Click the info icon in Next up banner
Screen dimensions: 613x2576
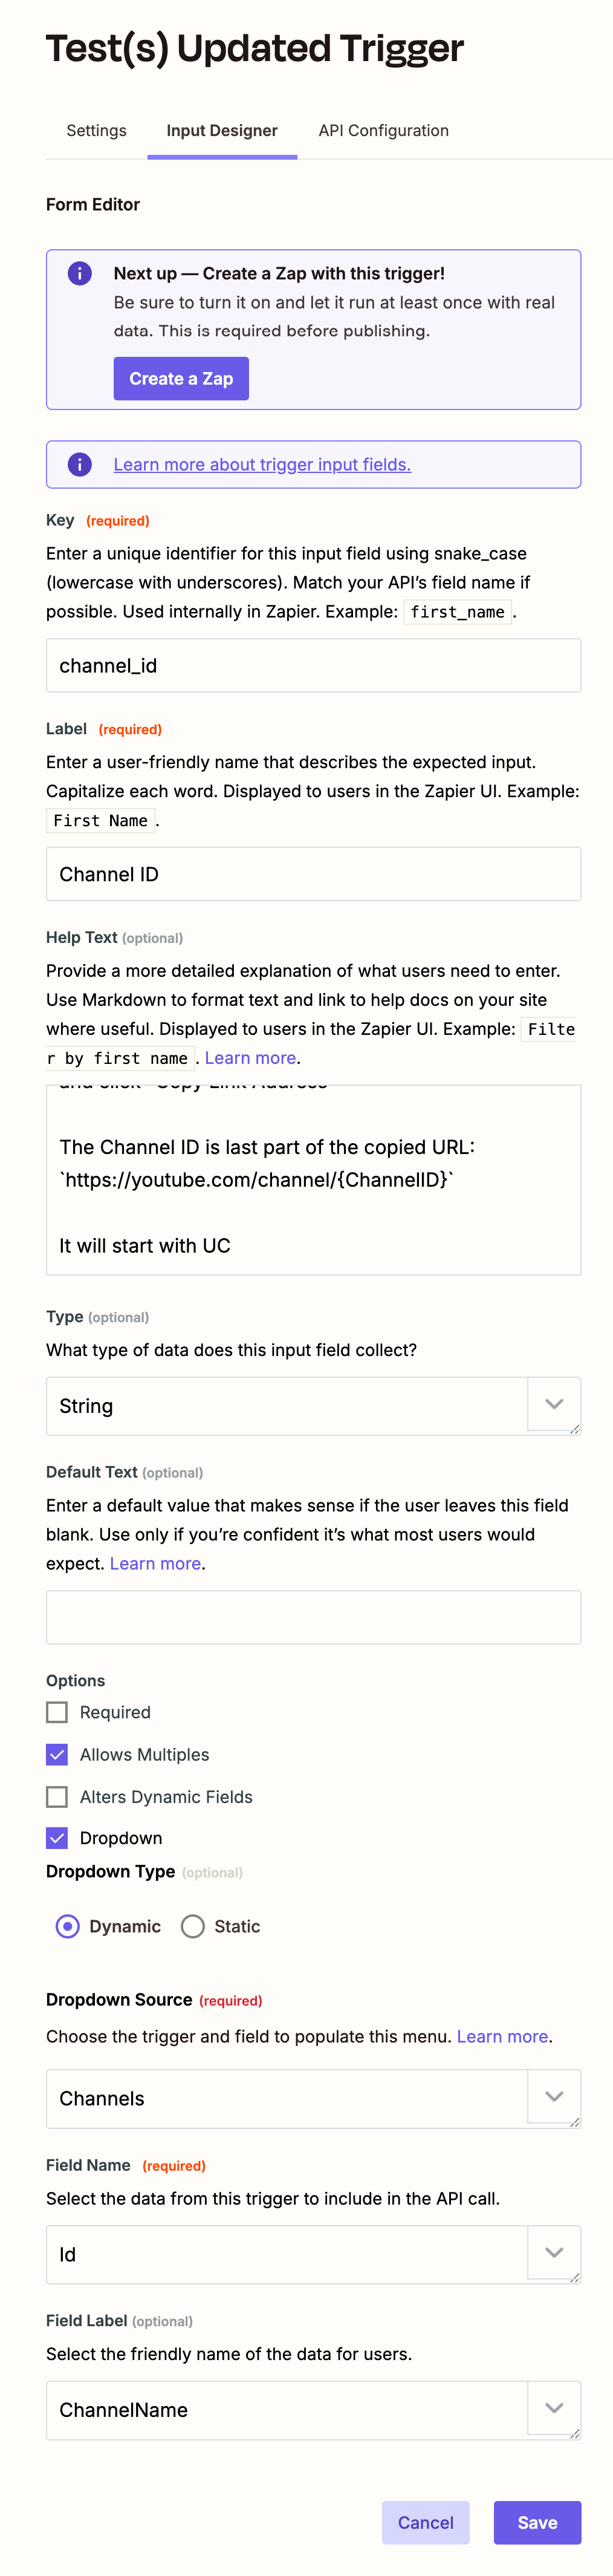(x=80, y=273)
